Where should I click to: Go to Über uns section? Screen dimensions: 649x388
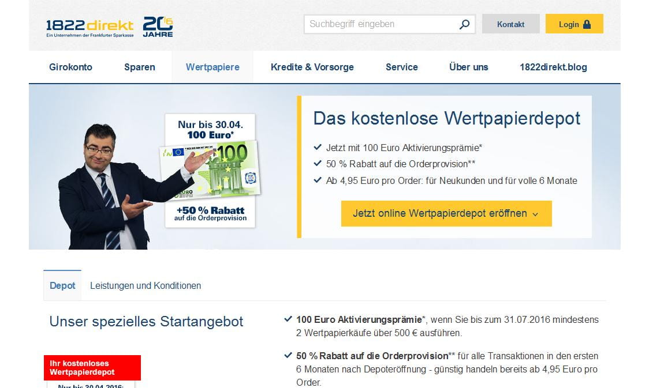click(468, 67)
